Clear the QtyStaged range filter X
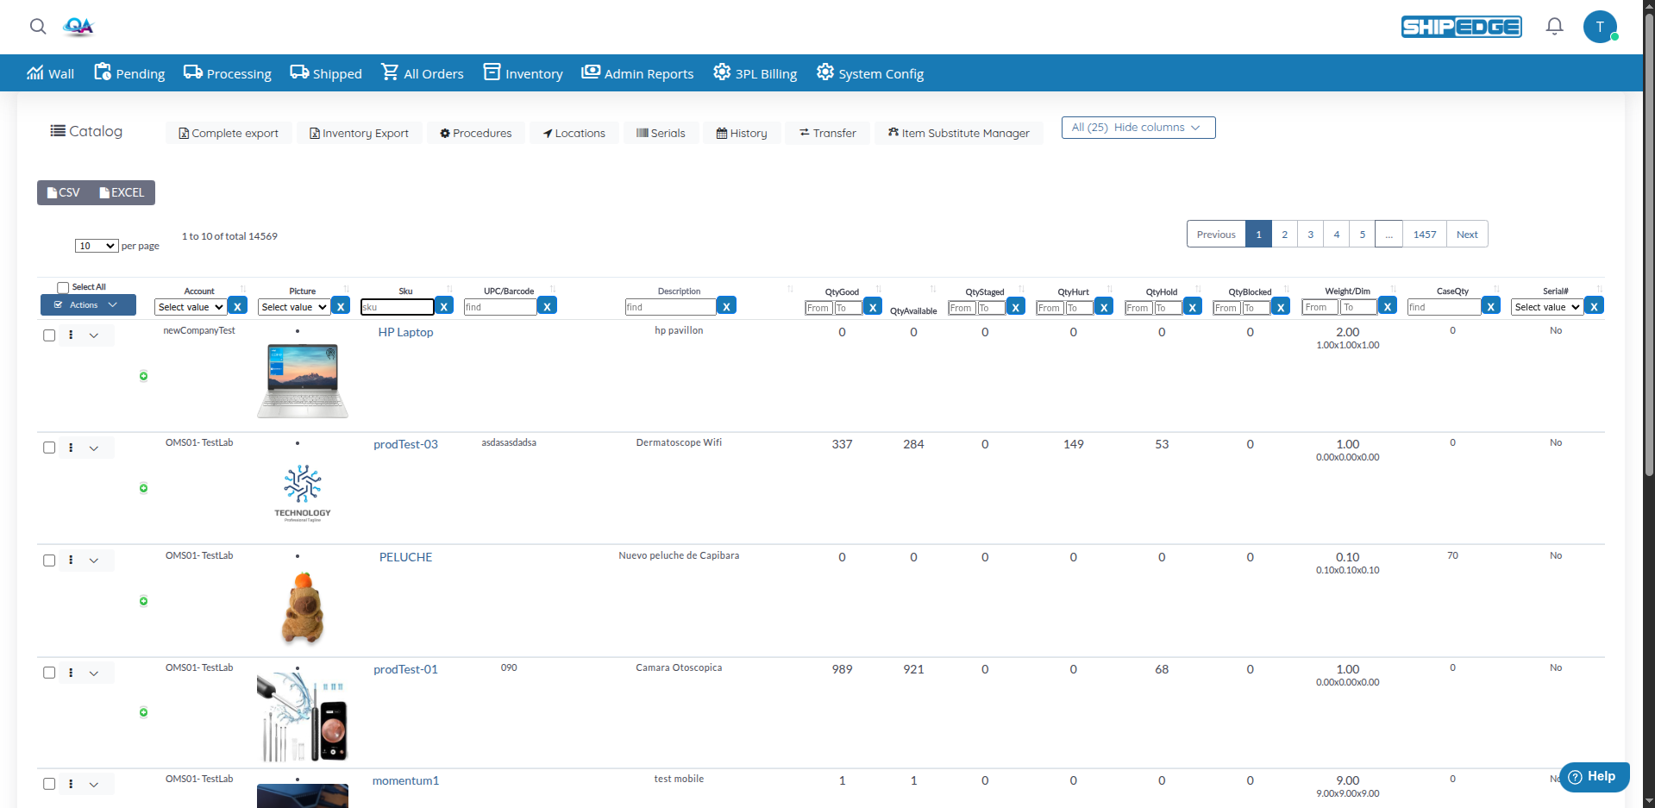 pos(1016,307)
